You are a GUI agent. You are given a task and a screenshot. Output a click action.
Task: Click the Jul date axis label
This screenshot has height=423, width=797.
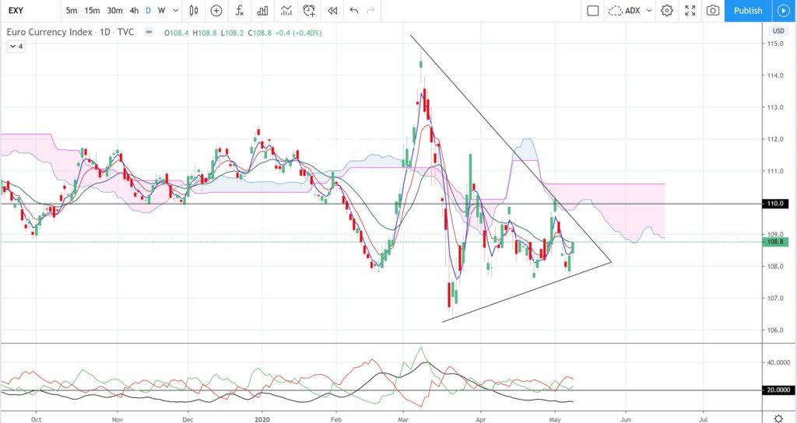703,419
